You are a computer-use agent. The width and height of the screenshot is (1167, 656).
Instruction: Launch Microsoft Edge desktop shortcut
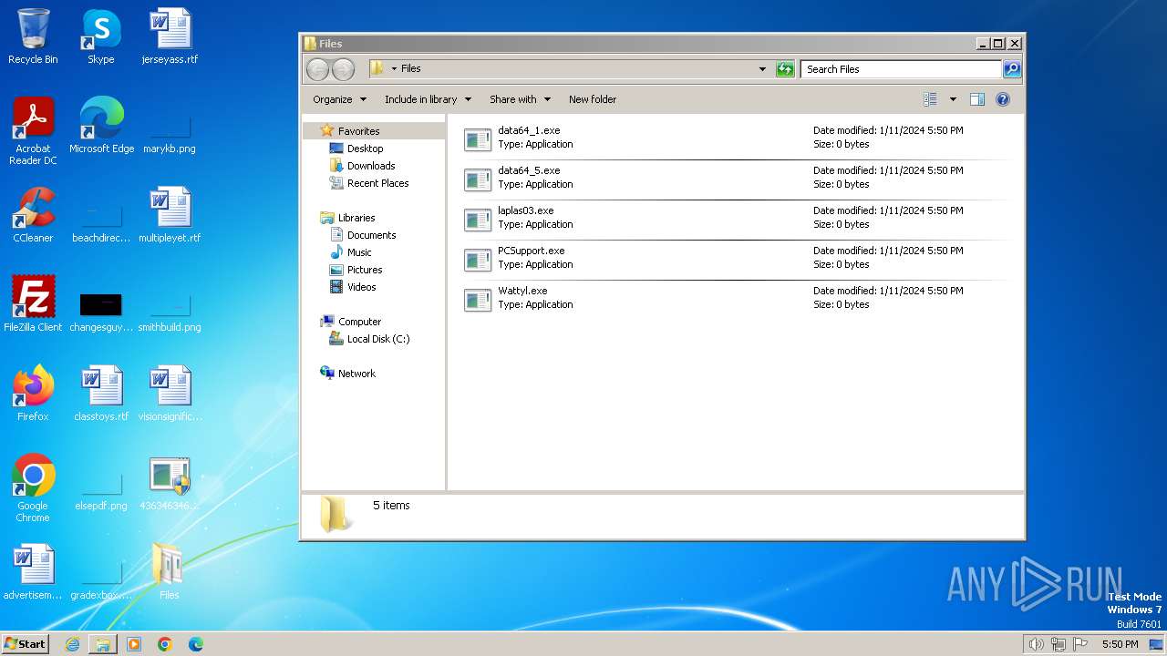coord(101,126)
